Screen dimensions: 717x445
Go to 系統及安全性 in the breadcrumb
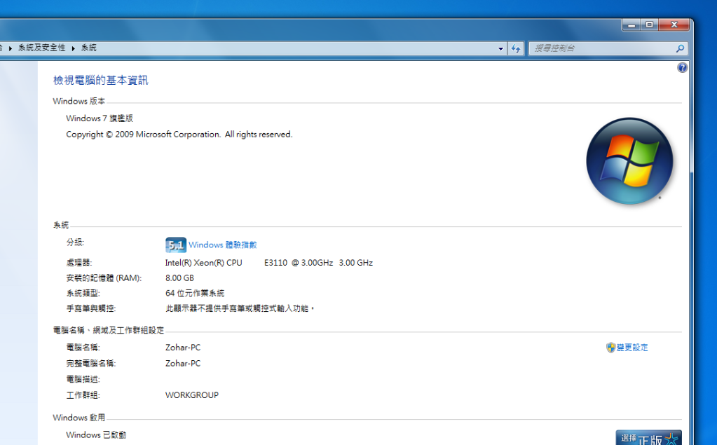click(x=41, y=48)
